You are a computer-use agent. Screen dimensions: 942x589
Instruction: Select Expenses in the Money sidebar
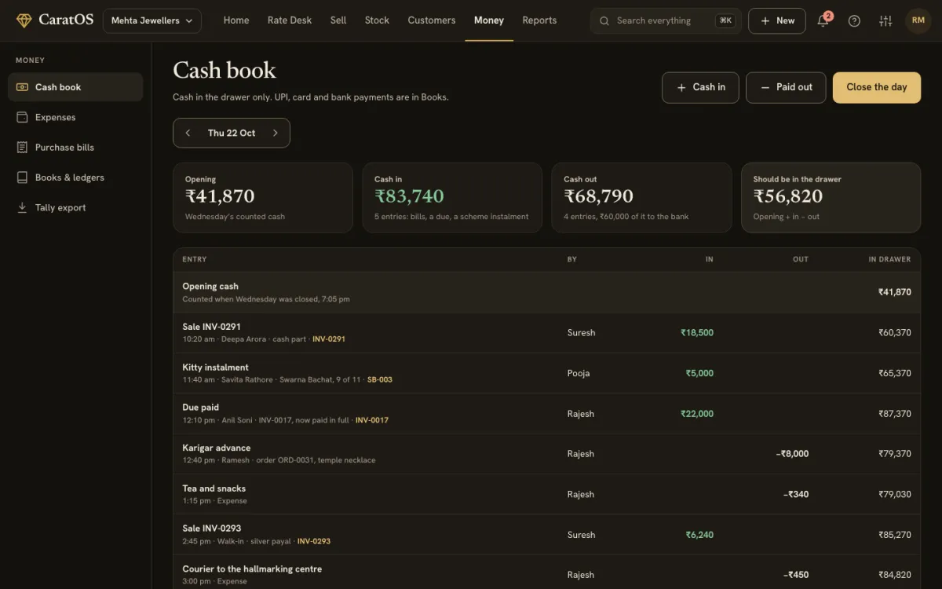point(75,117)
